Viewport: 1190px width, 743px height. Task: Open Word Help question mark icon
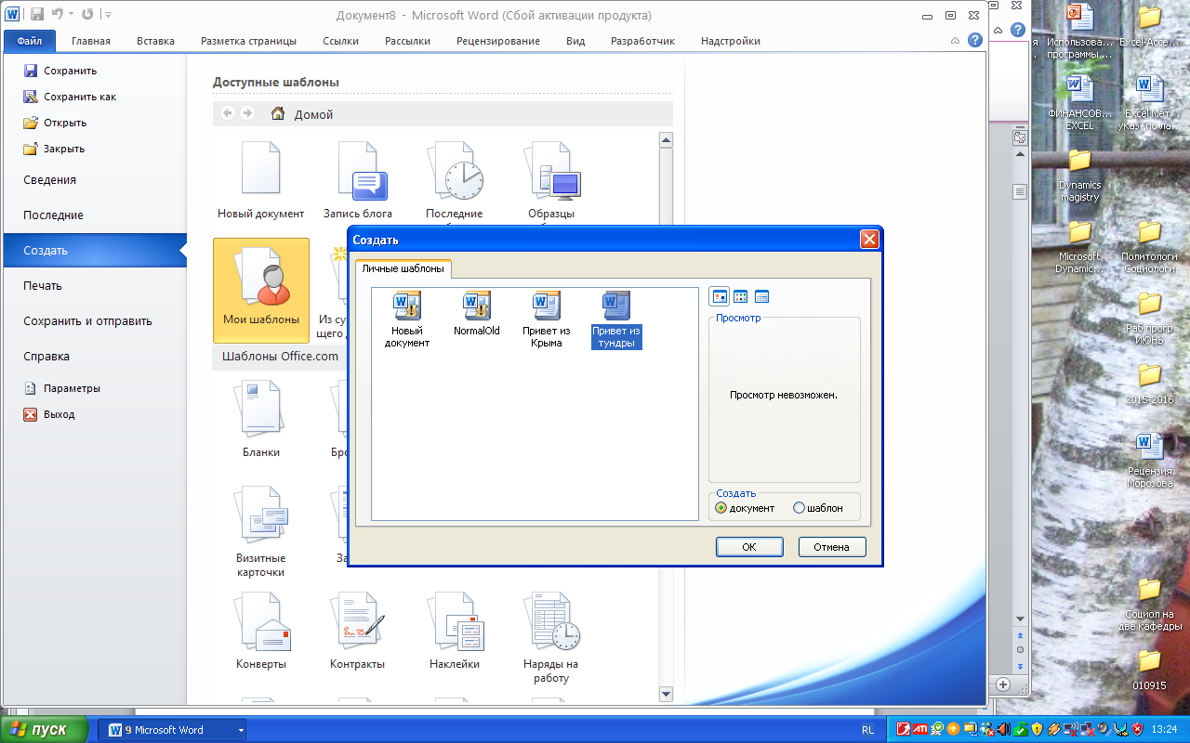(974, 40)
